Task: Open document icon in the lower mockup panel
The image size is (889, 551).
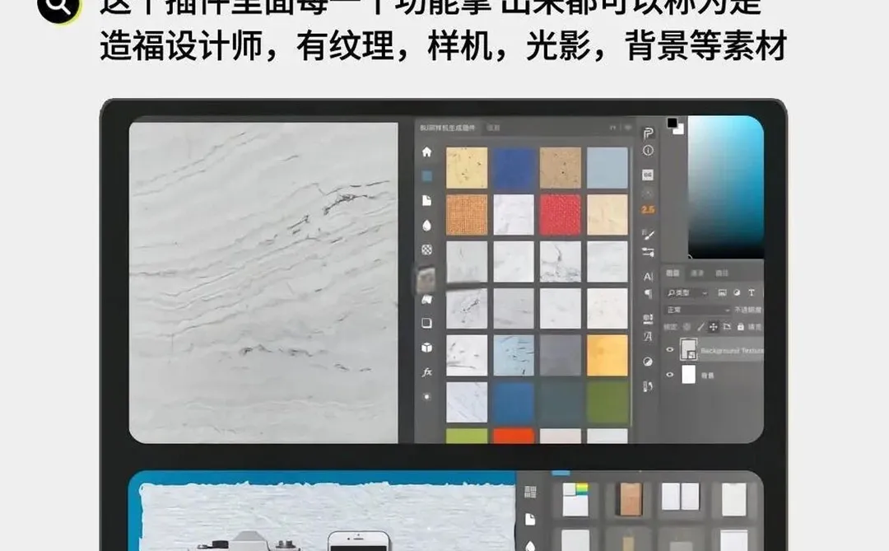Action: 531,519
